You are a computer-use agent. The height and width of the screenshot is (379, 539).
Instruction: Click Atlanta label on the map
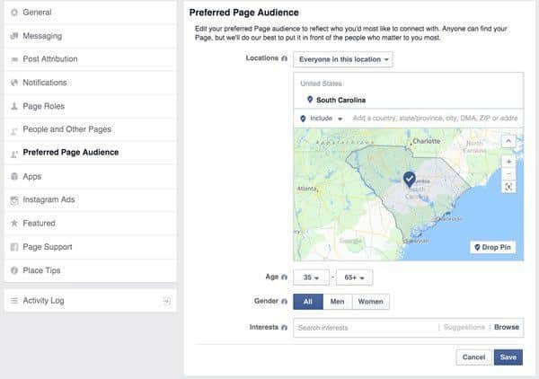[306, 189]
